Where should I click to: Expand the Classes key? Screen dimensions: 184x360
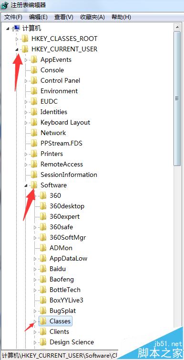pyautogui.click(x=35, y=321)
